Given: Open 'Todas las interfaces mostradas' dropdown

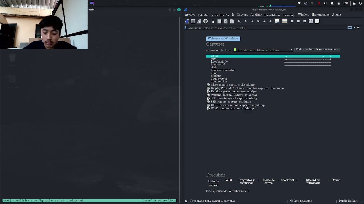Looking at the screenshot, I should coord(317,50).
